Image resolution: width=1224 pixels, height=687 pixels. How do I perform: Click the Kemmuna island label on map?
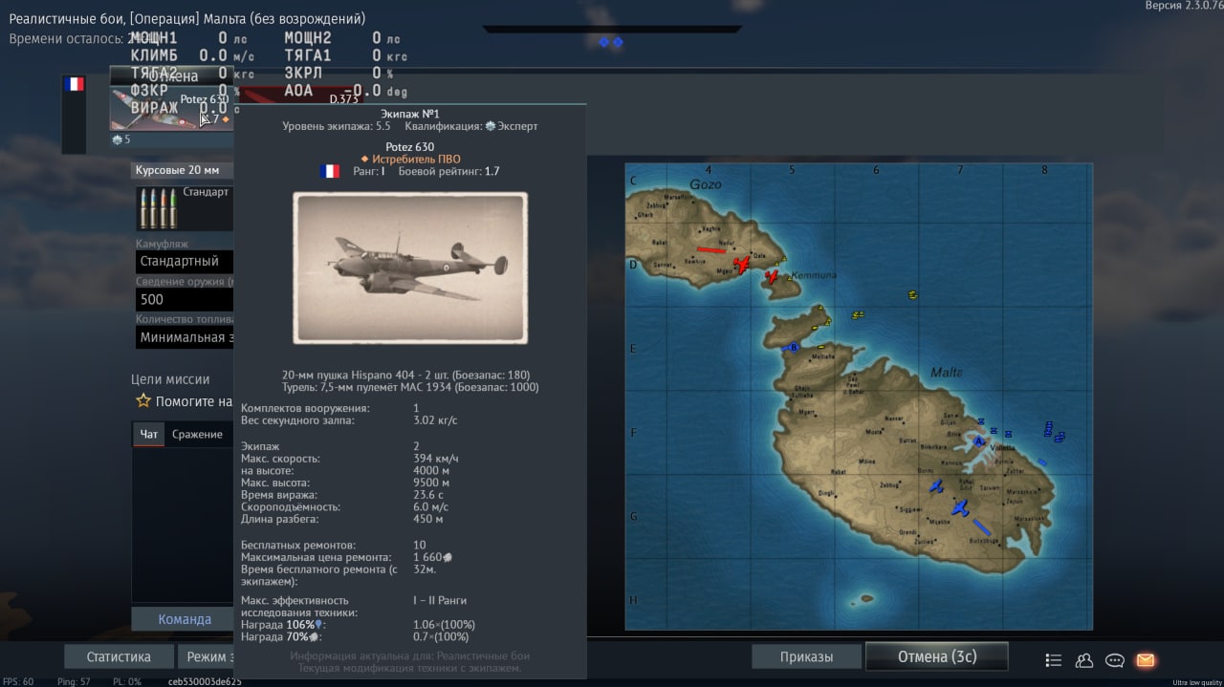816,275
